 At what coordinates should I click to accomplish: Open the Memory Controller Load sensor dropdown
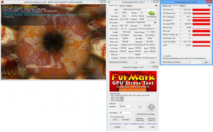[180, 35]
